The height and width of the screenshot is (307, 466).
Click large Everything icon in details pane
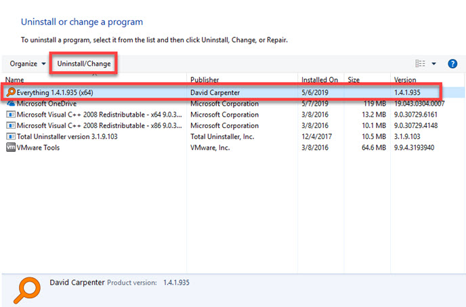[x=27, y=290]
